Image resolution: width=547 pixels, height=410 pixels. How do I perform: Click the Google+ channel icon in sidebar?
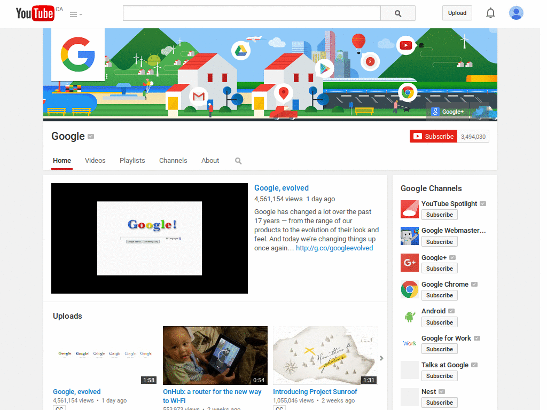pos(410,263)
